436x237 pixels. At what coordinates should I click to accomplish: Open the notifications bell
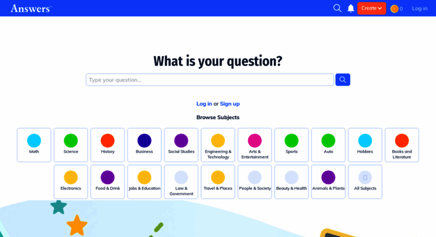point(351,8)
